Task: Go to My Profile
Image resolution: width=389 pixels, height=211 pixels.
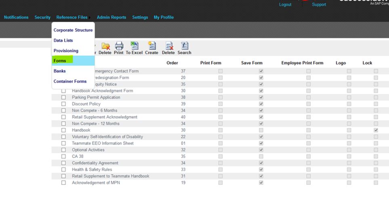Action: coord(164,17)
